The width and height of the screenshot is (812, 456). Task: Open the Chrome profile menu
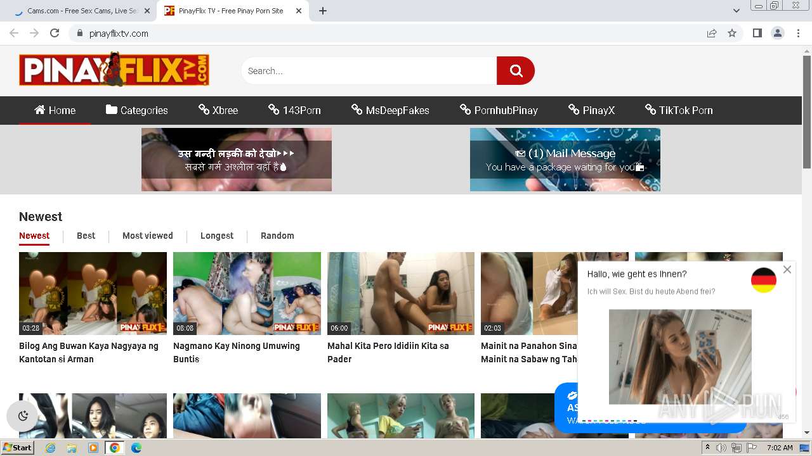click(x=777, y=33)
